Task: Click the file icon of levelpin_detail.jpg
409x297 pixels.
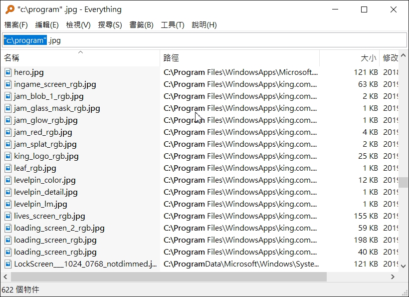Action: pyautogui.click(x=8, y=192)
